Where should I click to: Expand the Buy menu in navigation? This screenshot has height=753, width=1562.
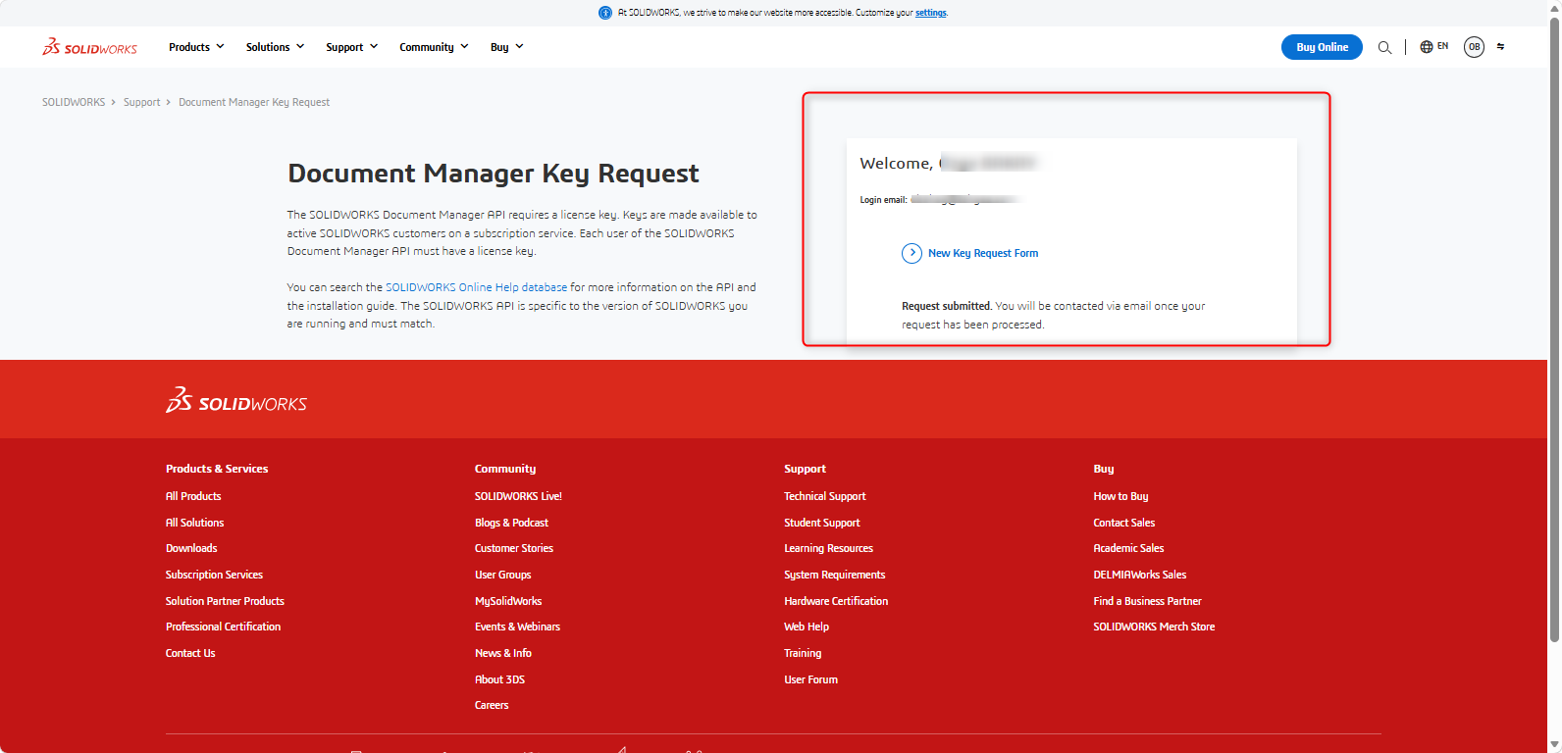pos(506,47)
